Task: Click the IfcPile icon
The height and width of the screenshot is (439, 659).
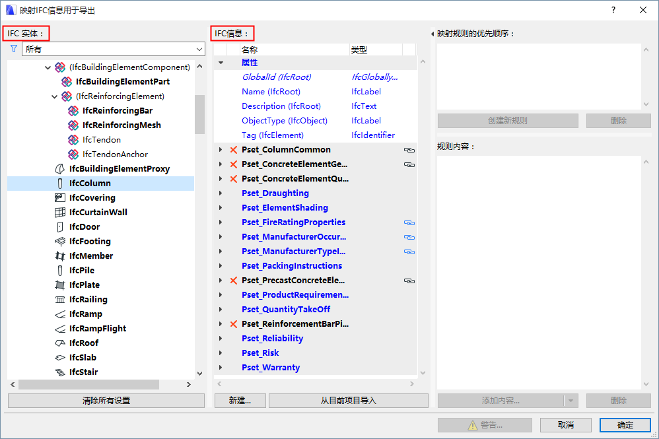Action: 60,270
